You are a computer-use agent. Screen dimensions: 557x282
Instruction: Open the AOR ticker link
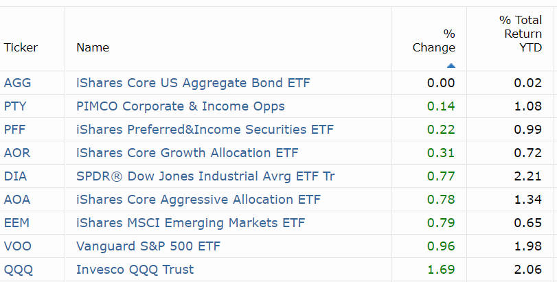coord(17,153)
